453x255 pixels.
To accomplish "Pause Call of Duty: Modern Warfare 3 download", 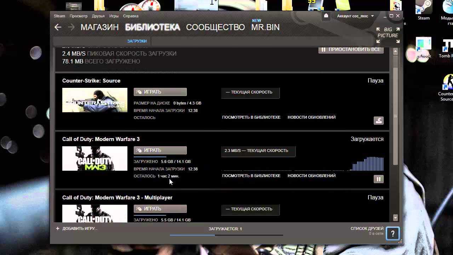I will point(379,179).
